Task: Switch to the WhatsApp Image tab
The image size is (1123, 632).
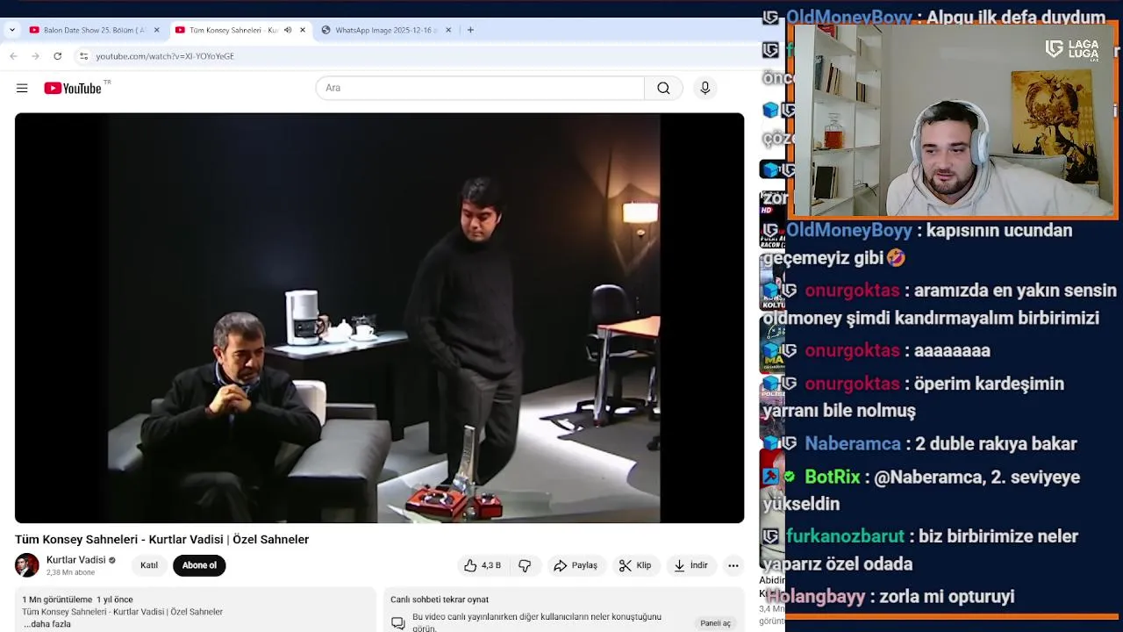Action: [x=385, y=30]
